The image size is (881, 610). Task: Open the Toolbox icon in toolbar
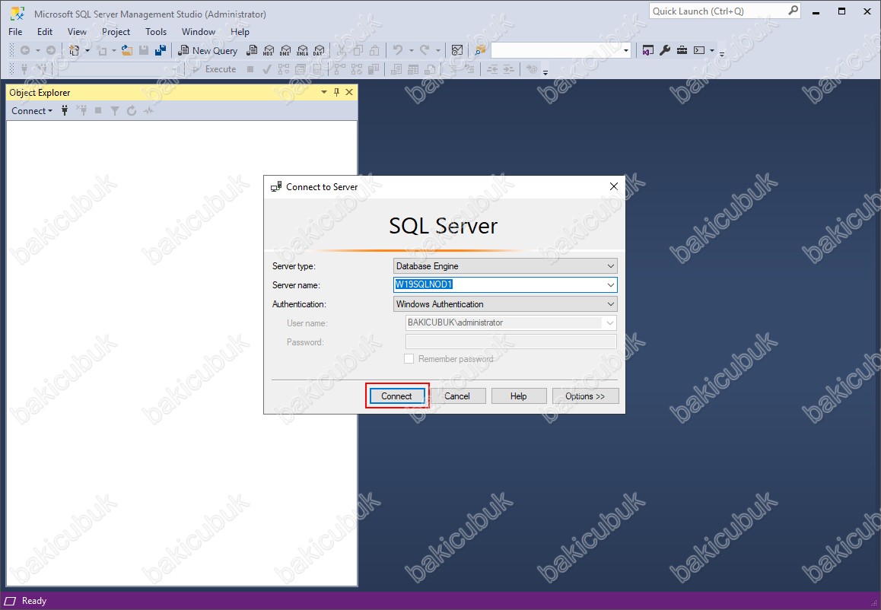[682, 50]
